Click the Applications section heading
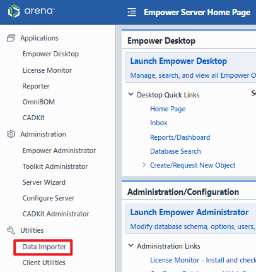The image size is (256, 272). tap(39, 38)
